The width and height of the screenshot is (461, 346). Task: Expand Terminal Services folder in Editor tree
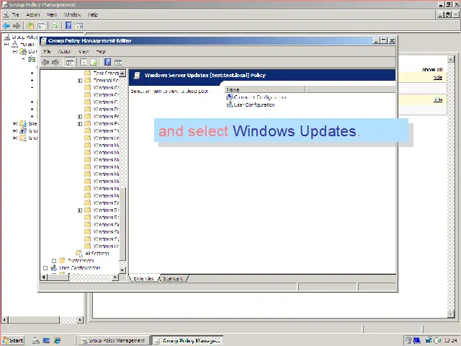click(80, 80)
